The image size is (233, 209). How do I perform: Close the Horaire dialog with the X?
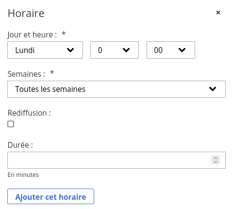[218, 13]
